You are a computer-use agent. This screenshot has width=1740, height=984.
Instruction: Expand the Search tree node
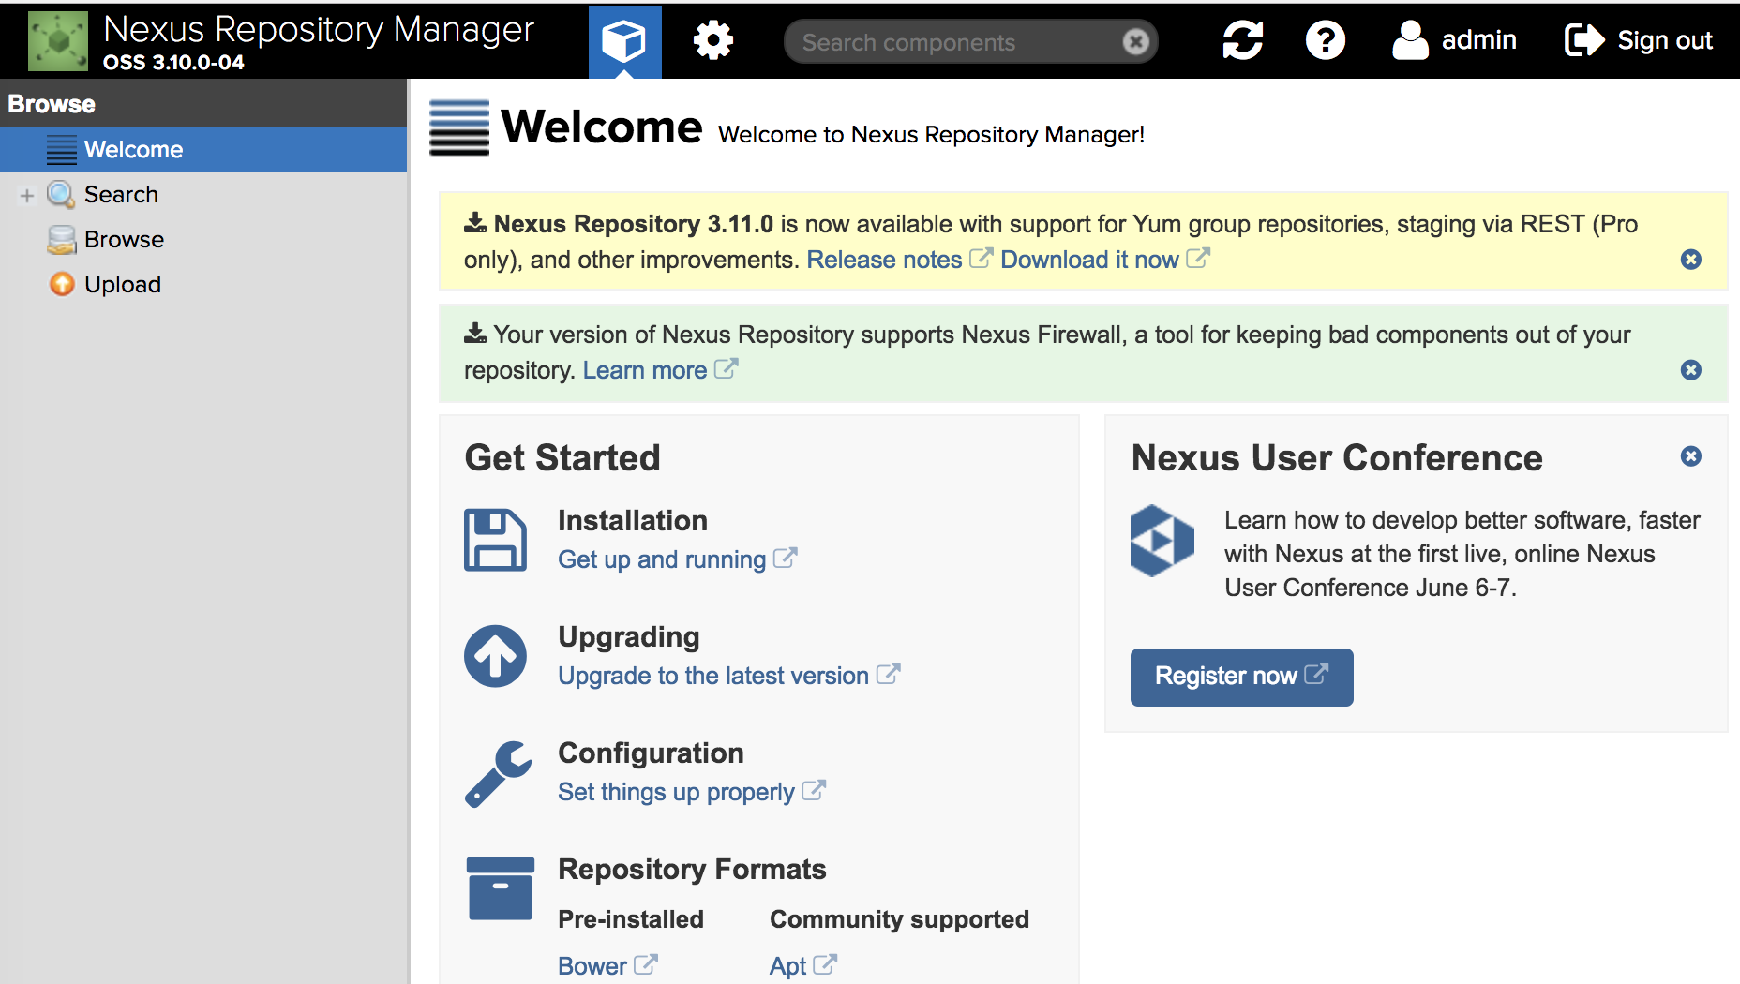26,195
